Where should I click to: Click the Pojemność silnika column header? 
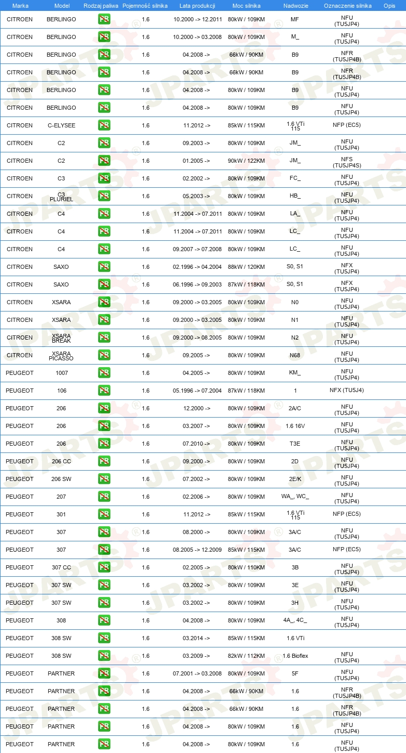pos(145,6)
